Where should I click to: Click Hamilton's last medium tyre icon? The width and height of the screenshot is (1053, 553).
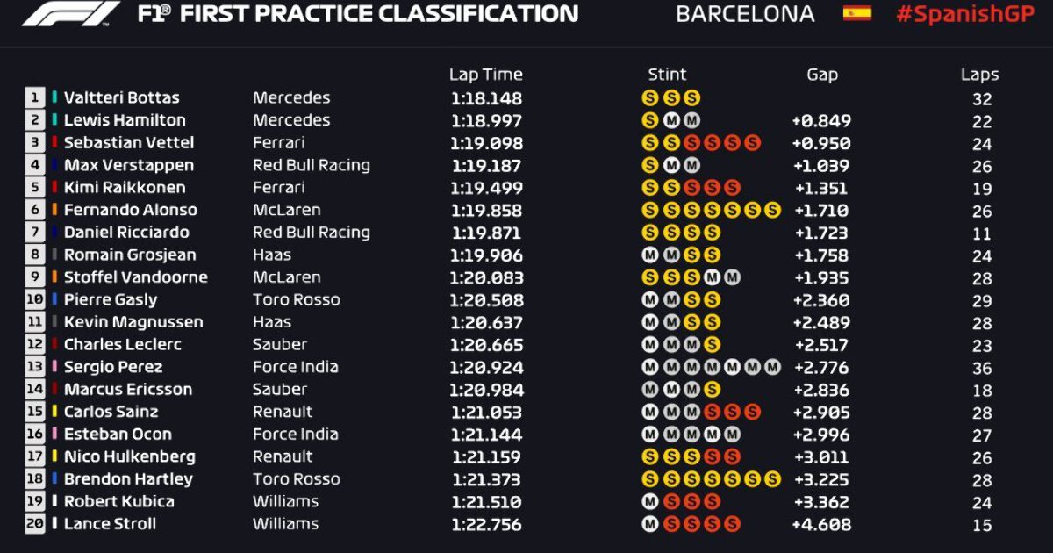691,120
